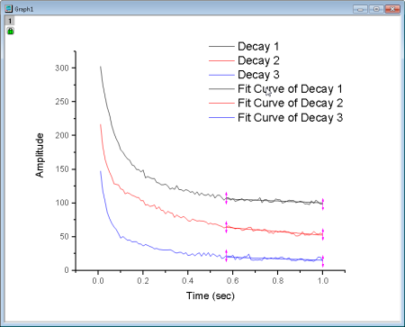The width and height of the screenshot is (405, 327).
Task: Click the Graph1 title bar text
Action: 24,9
